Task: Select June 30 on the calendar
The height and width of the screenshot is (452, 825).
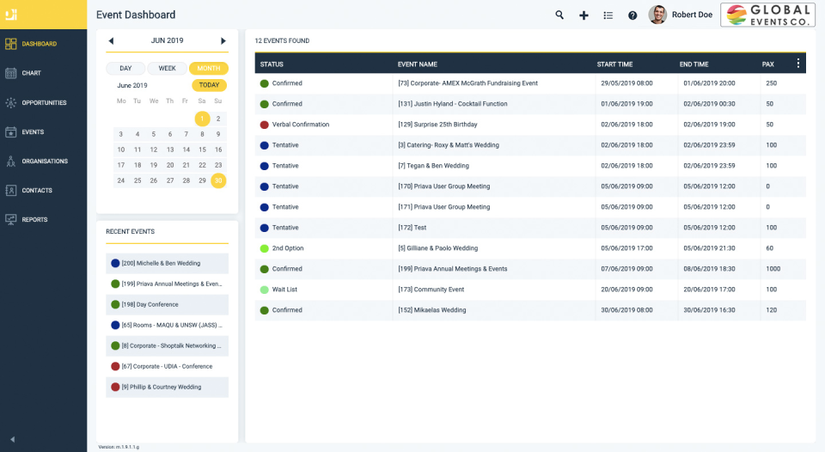Action: [218, 180]
